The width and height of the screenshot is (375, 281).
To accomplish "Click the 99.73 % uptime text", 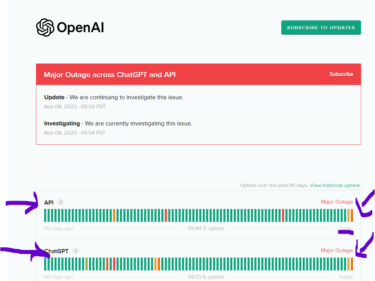I will click(x=206, y=277).
